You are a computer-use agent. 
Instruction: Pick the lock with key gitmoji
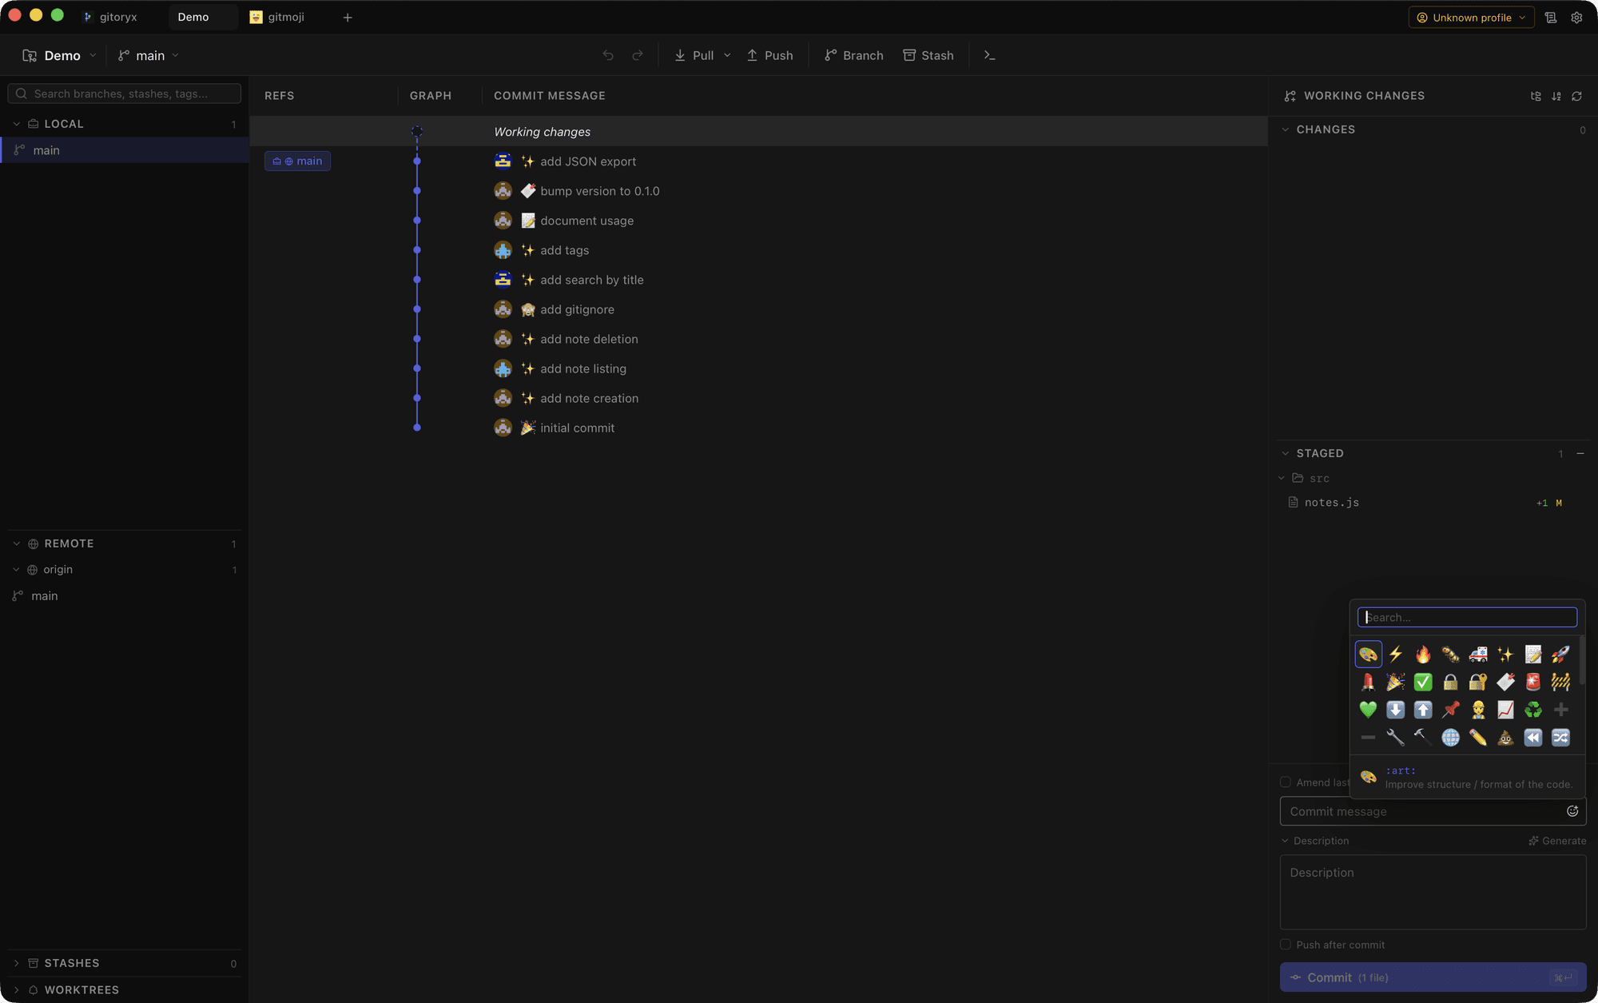(x=1478, y=682)
